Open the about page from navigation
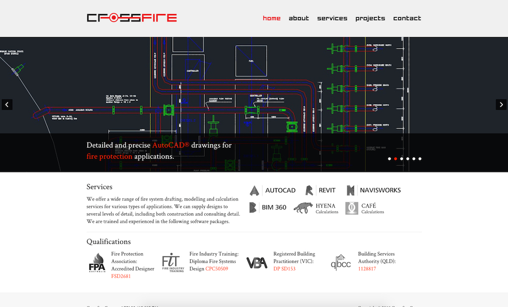 coord(299,18)
